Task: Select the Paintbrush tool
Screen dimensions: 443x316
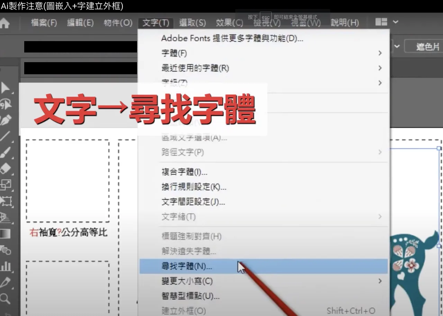Action: pyautogui.click(x=5, y=152)
